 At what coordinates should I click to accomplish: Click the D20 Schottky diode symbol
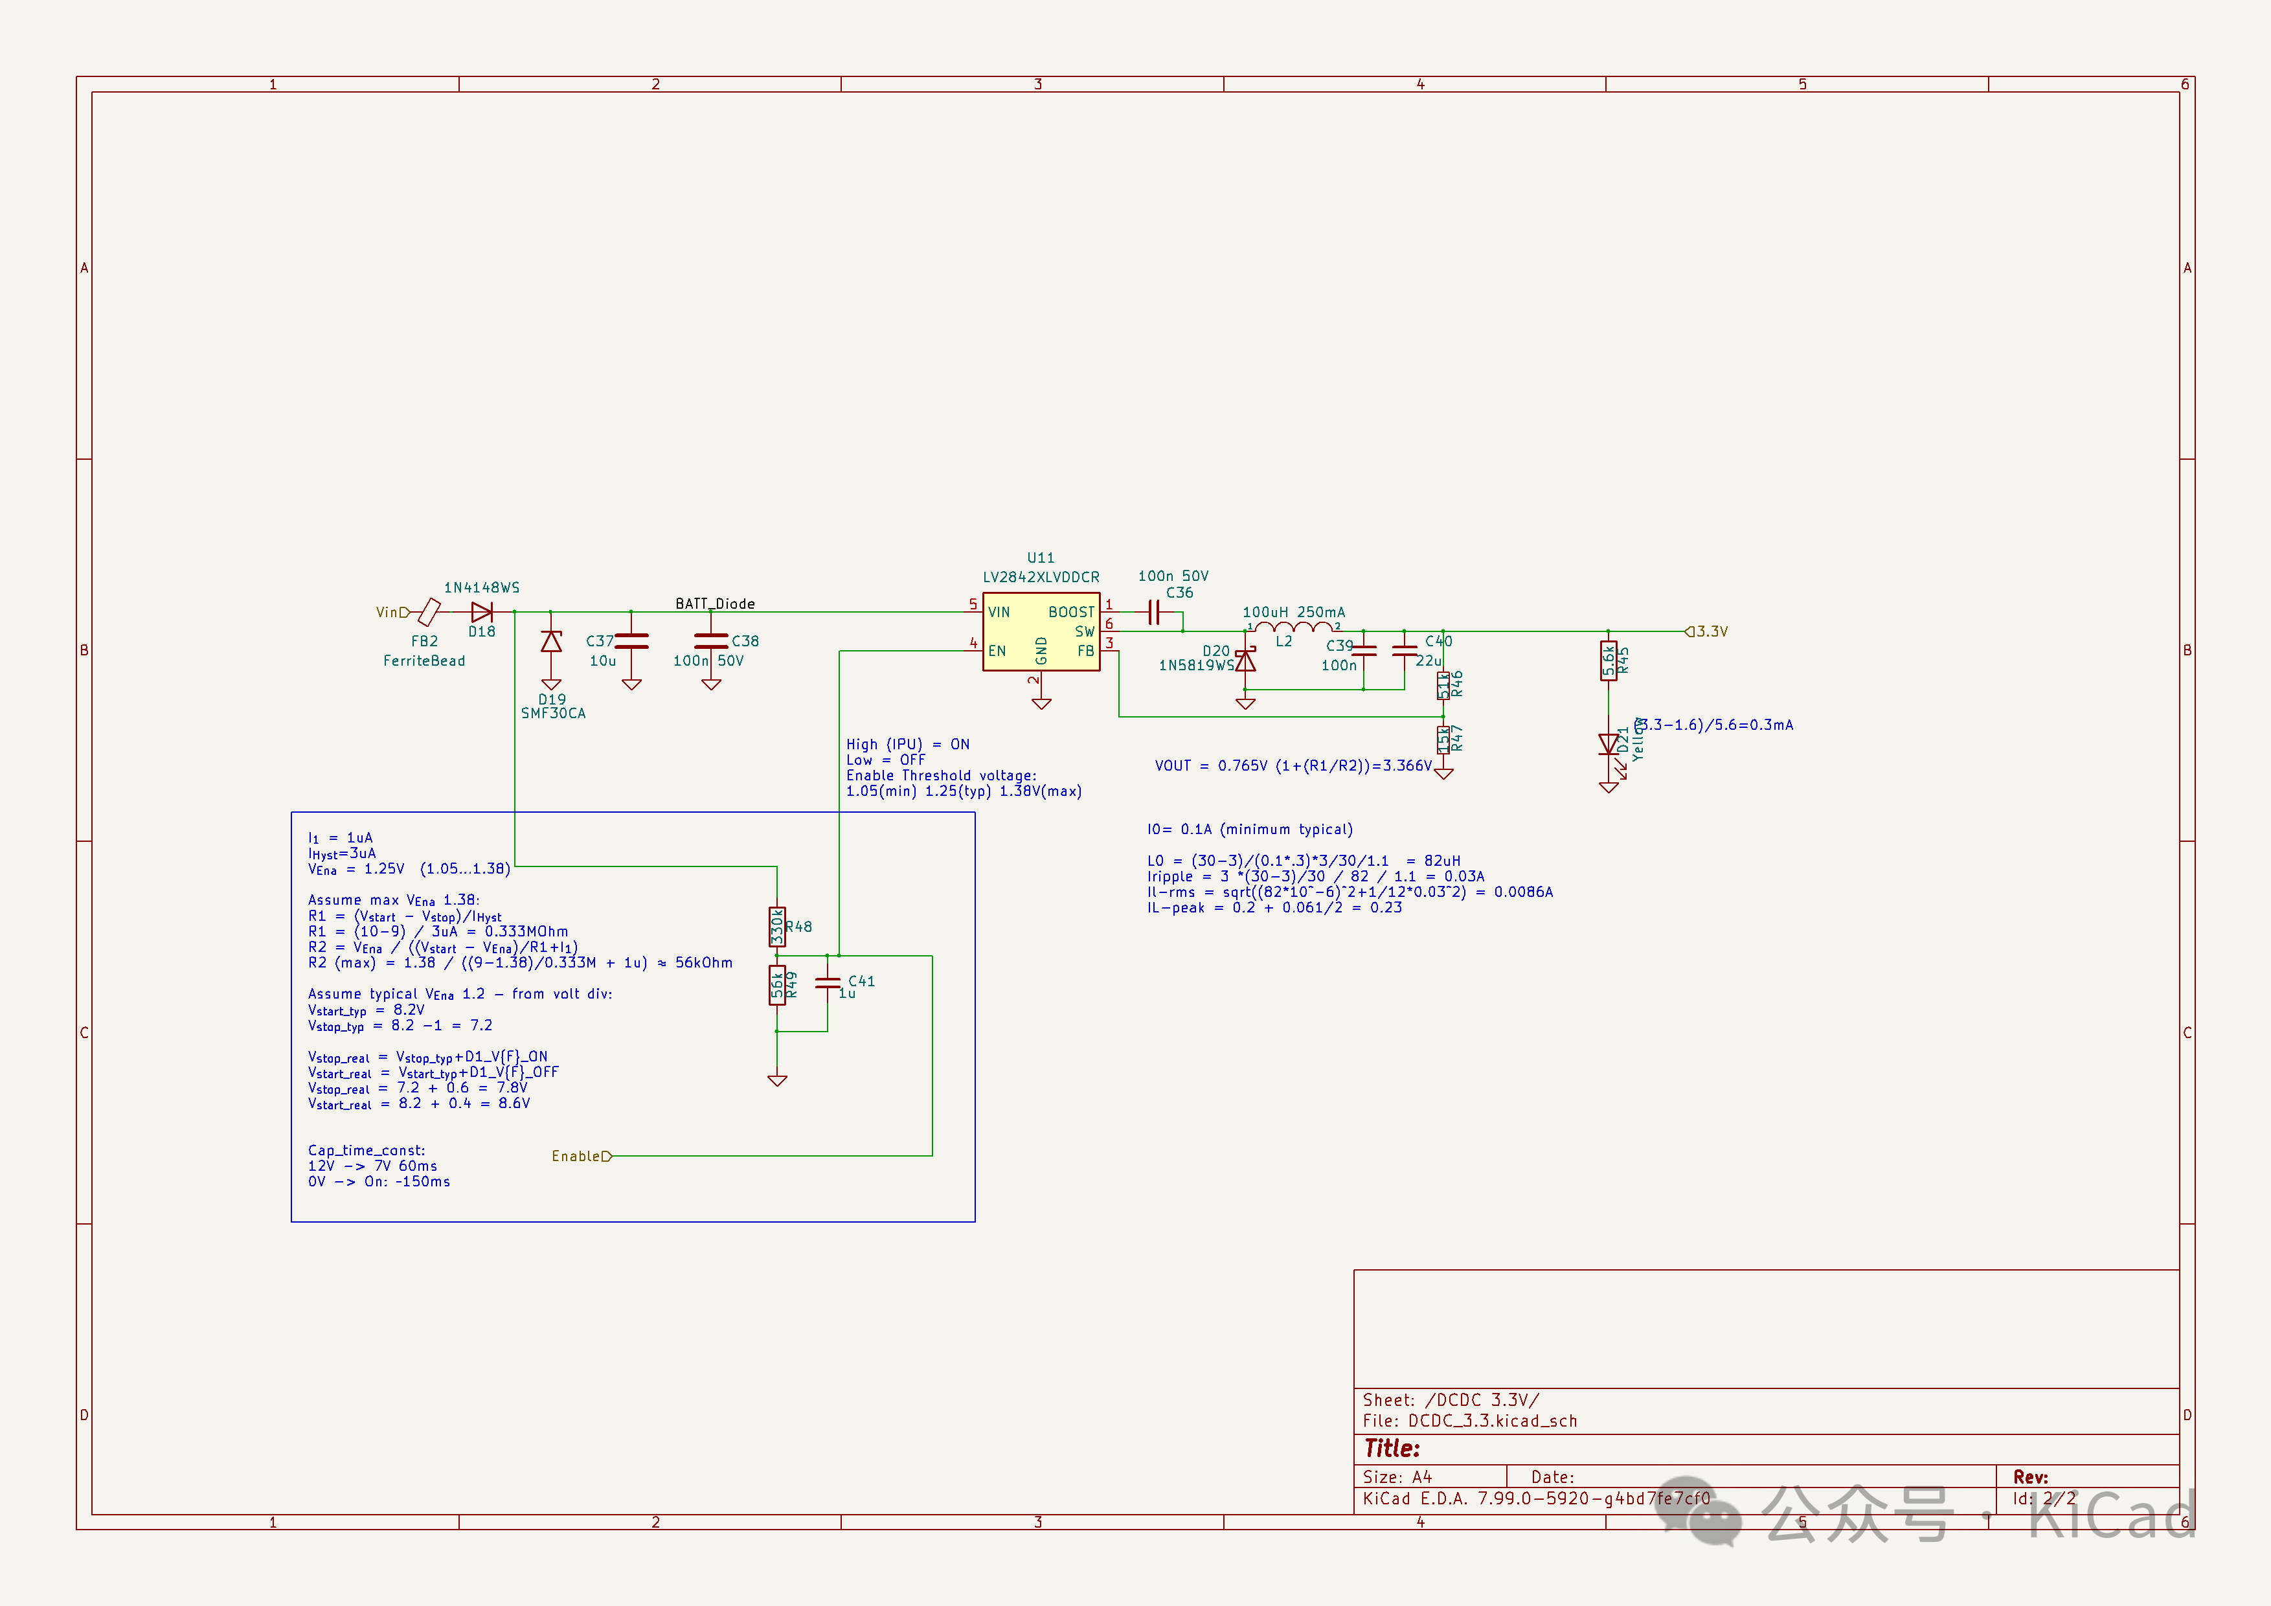[1245, 661]
